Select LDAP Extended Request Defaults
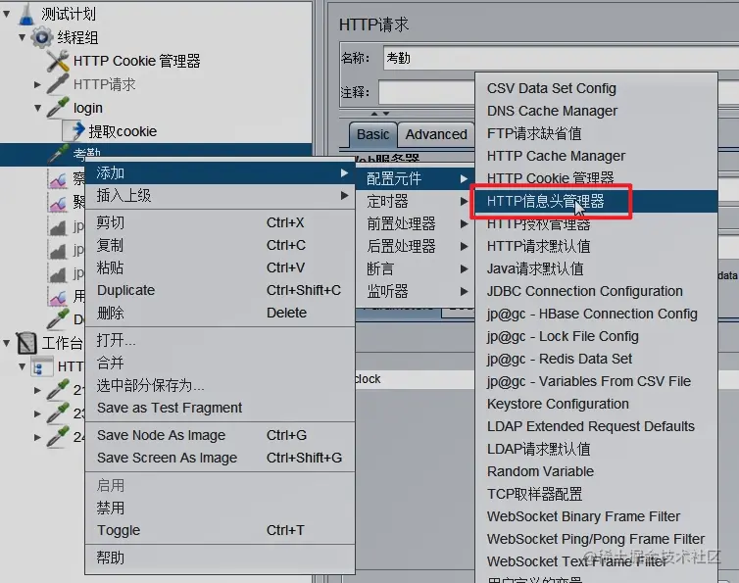739x583 pixels. tap(596, 426)
